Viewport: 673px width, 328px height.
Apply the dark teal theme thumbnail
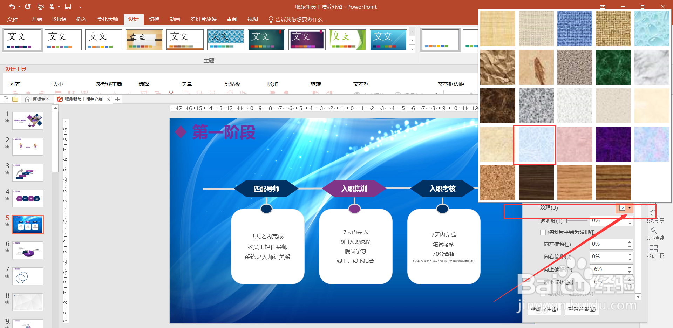266,40
